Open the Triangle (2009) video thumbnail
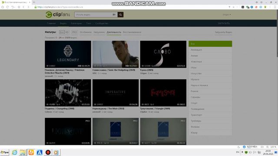Image resolution: width=278 pixels, height=156 pixels. 163,93
